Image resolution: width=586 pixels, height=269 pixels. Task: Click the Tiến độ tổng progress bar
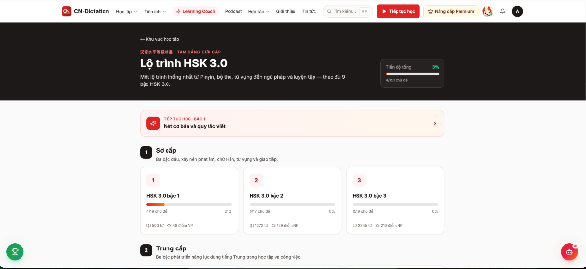(x=412, y=74)
